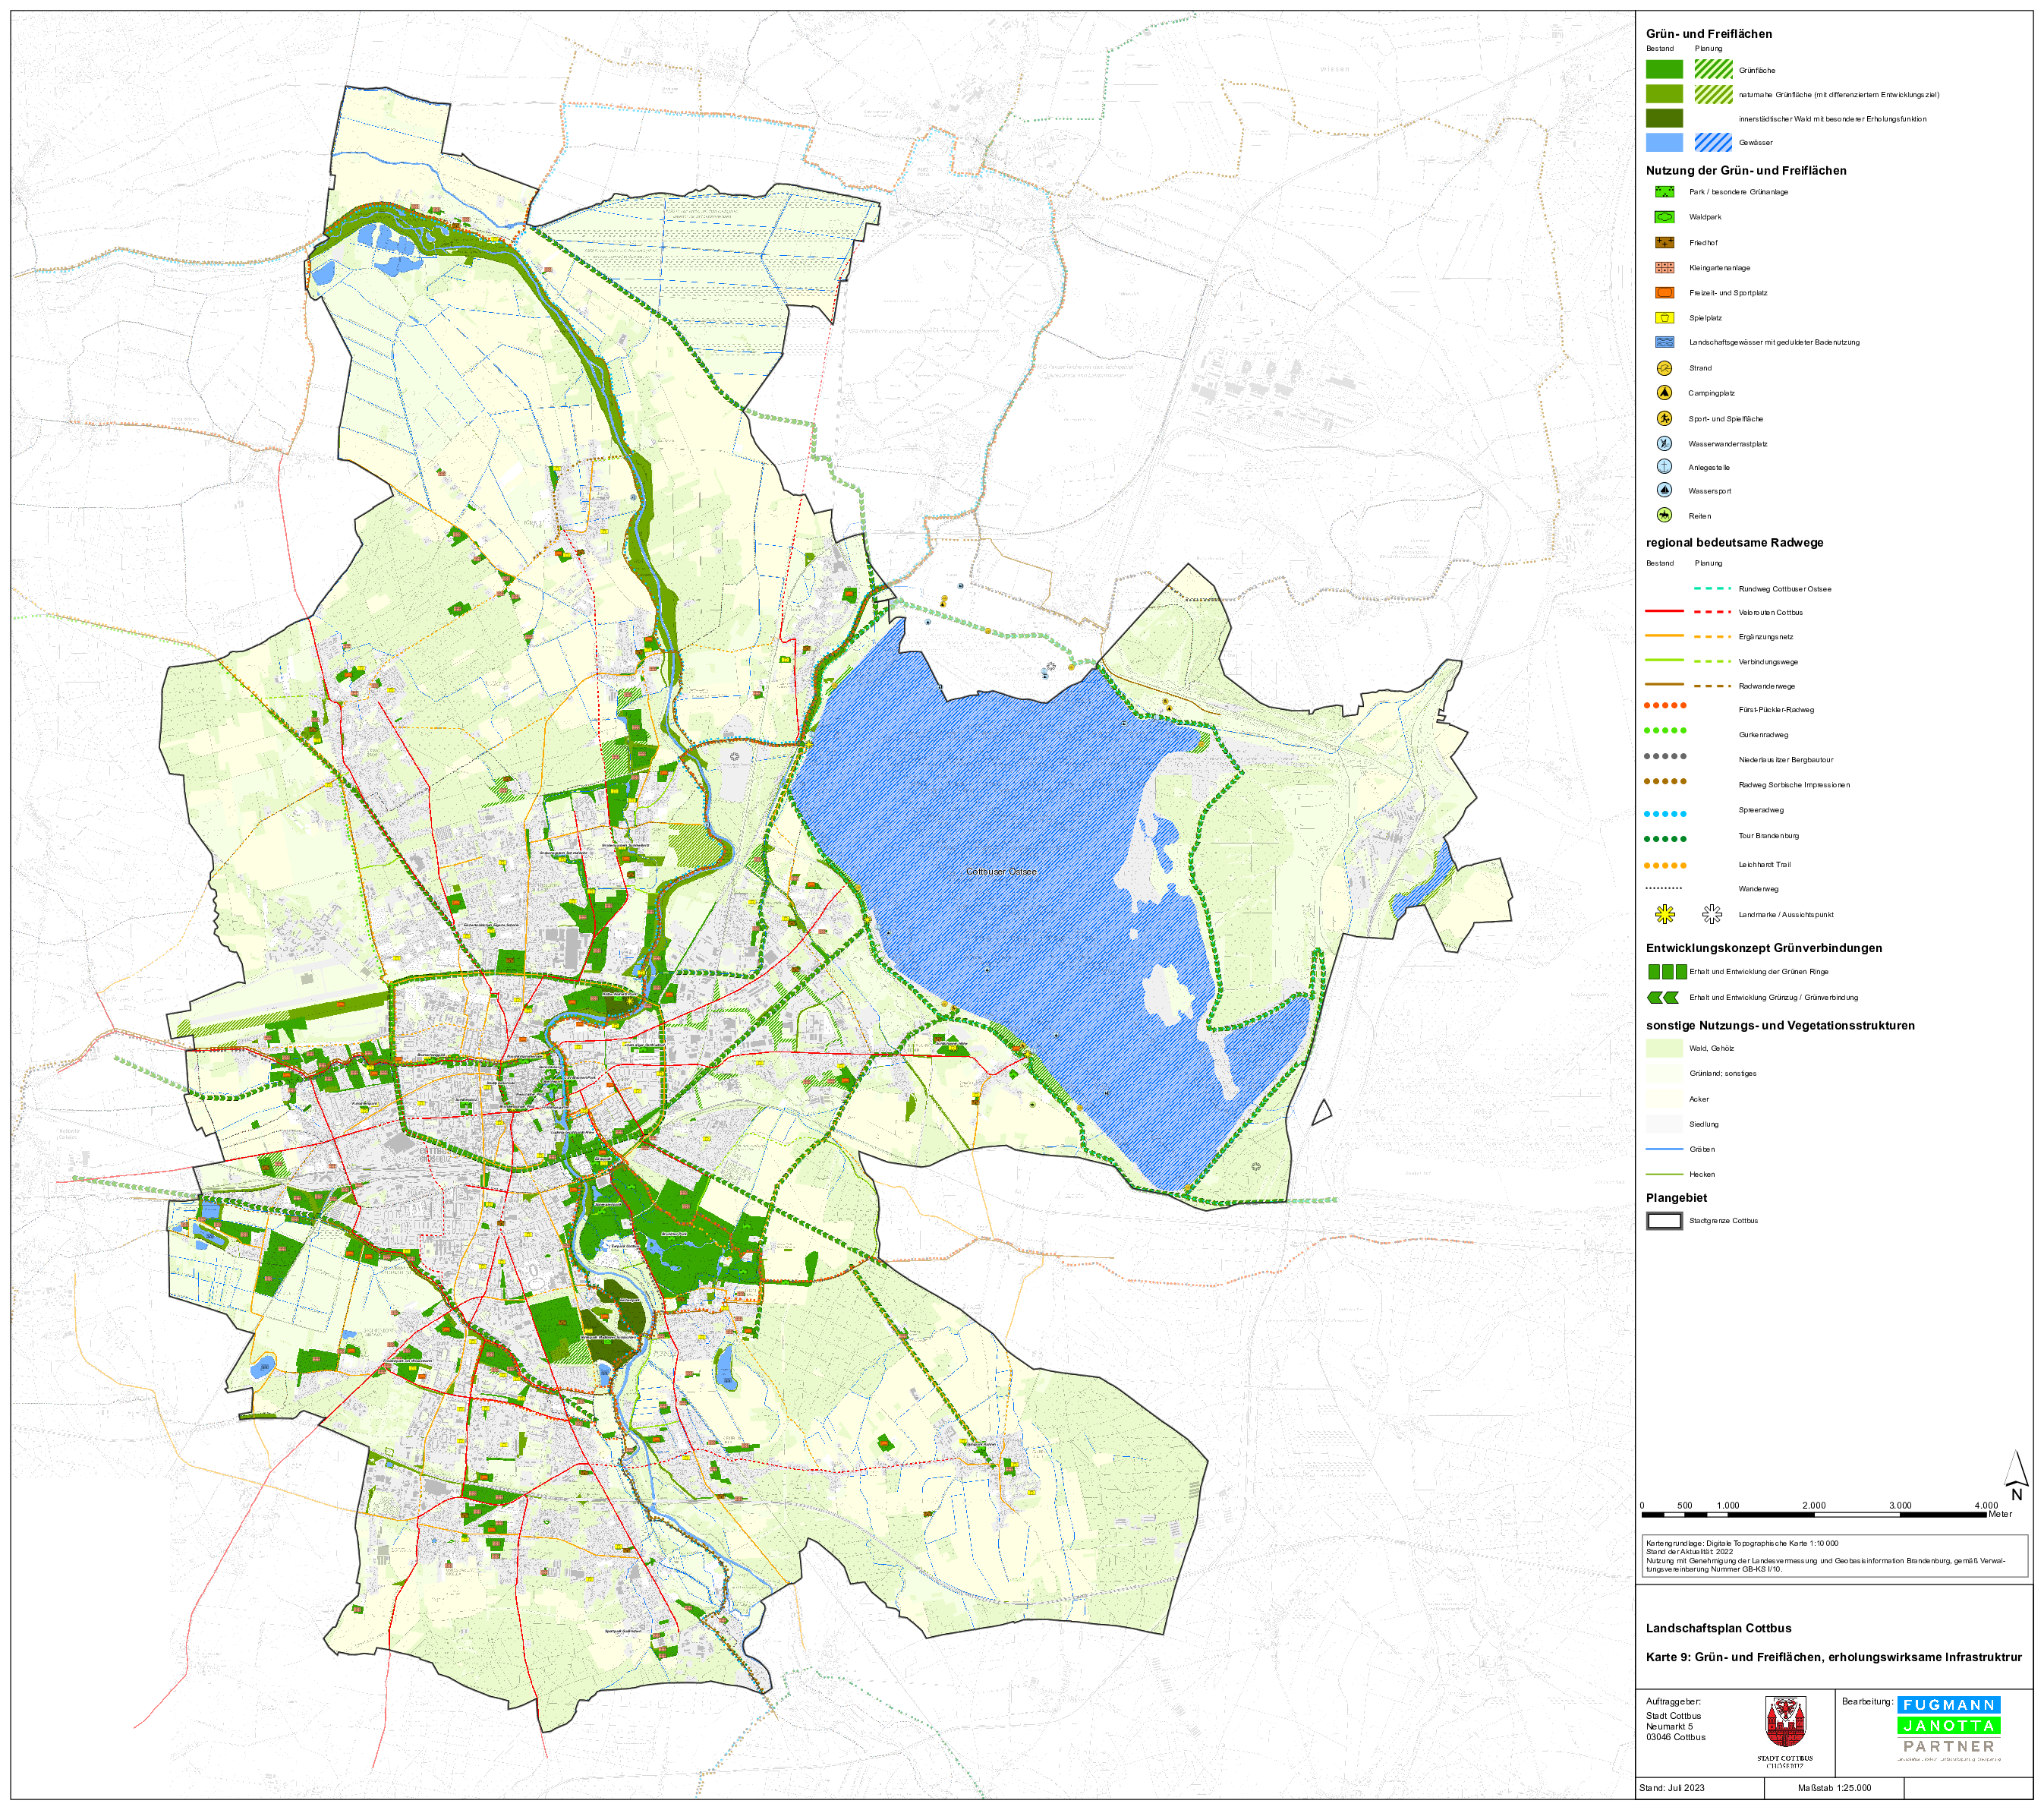Click the Cottbuser Ostsee label on map

(x=1001, y=872)
